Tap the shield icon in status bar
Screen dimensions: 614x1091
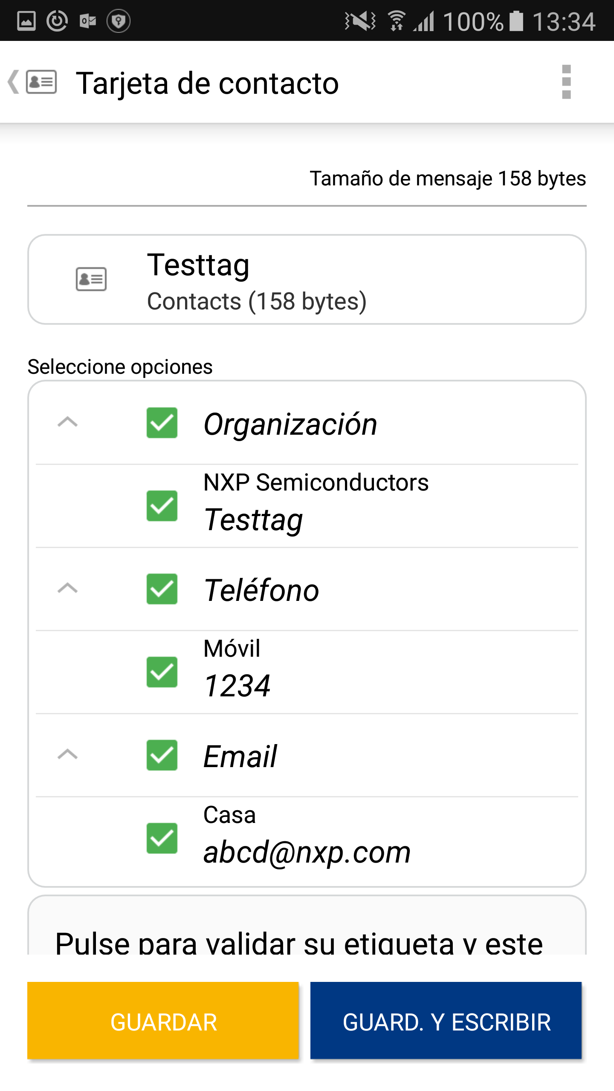coord(118,21)
